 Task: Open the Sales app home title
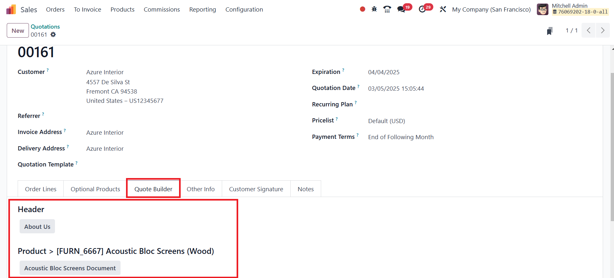point(29,10)
